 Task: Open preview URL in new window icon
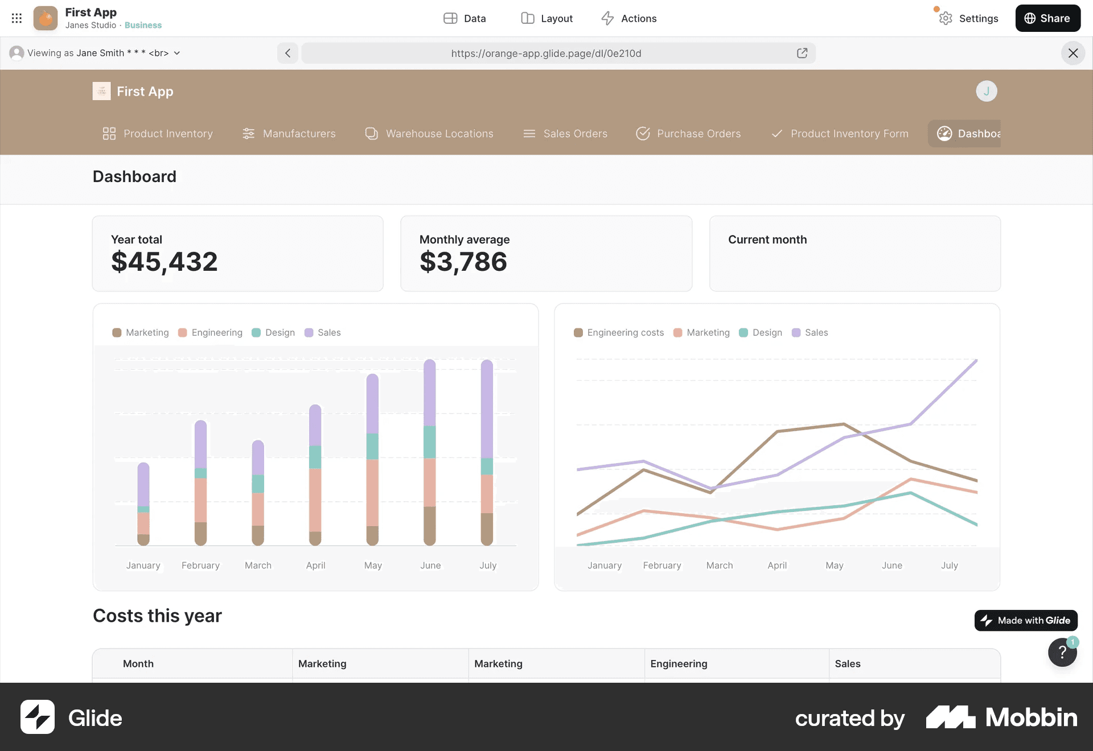[x=802, y=53]
